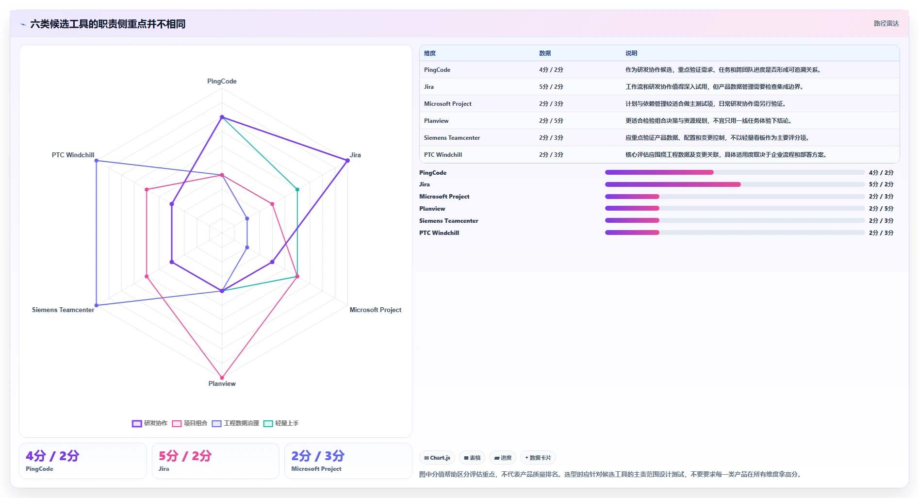Click the chart title 六类候选工具的职责侧重点并不相同
The width and height of the screenshot is (919, 498).
click(x=108, y=24)
